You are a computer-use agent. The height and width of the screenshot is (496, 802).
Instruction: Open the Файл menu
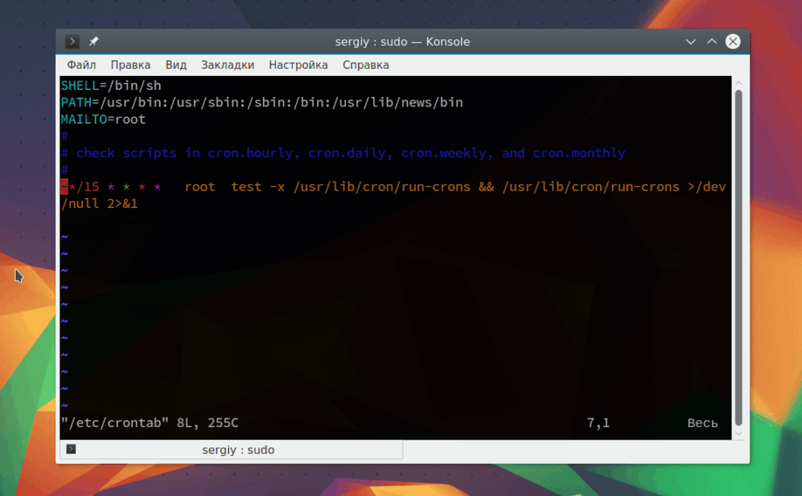(81, 65)
